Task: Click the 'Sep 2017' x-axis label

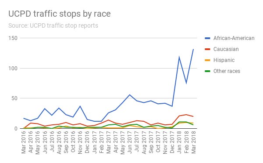Action: click(x=151, y=142)
